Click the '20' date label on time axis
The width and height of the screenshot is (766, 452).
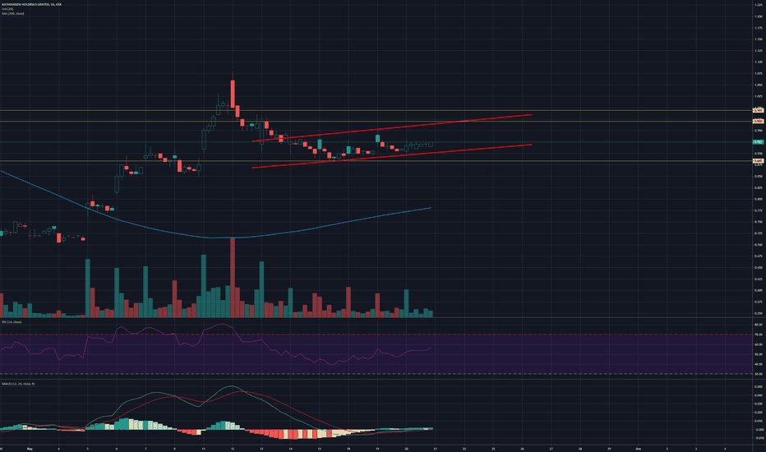coord(407,448)
